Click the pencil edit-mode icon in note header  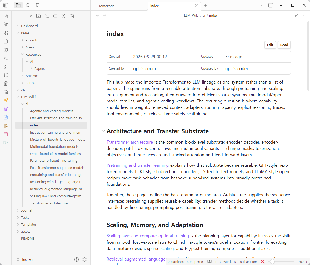[x=296, y=16]
